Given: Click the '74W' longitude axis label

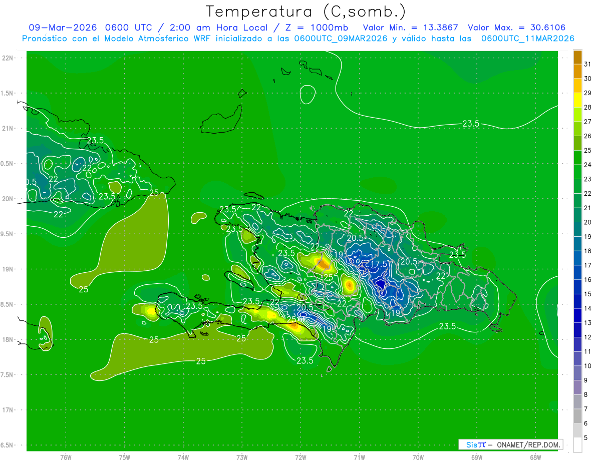Looking at the screenshot, I should pyautogui.click(x=183, y=457).
